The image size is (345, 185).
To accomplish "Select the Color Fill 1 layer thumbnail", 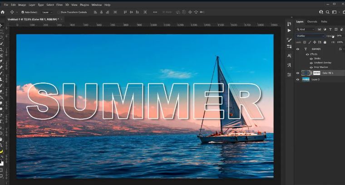I will (306, 73).
